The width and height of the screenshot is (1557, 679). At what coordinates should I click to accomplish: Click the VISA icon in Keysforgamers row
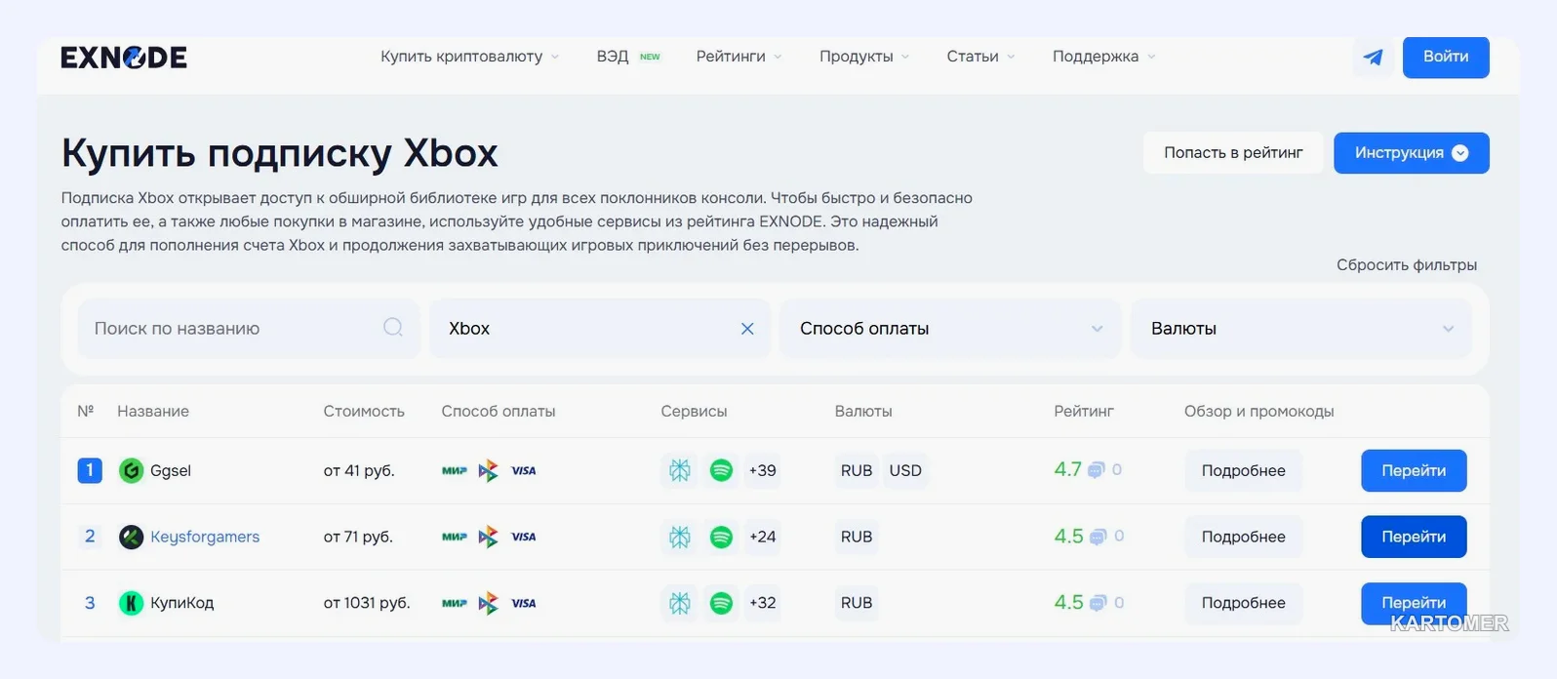tap(524, 537)
